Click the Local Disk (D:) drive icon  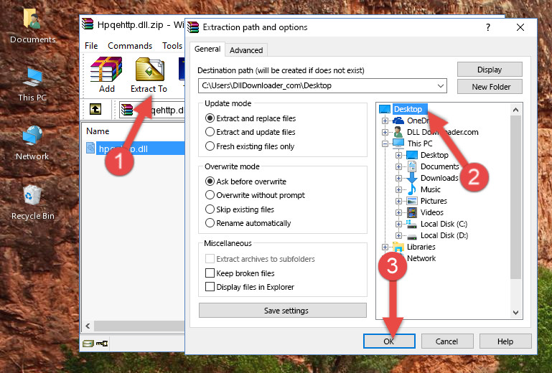click(412, 236)
